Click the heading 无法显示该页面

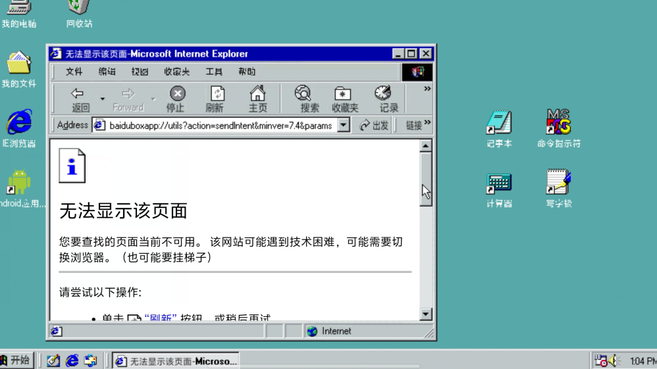tap(123, 210)
